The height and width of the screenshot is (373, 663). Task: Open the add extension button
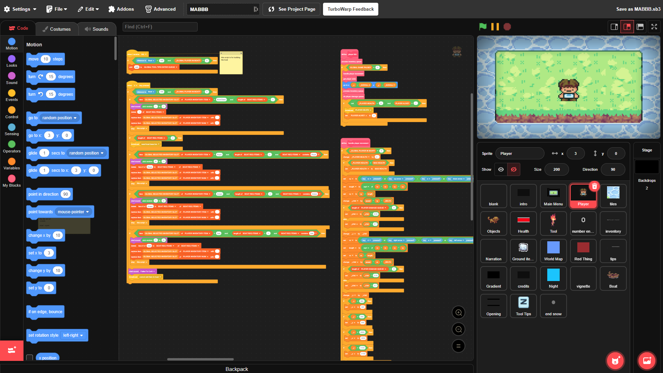point(12,350)
